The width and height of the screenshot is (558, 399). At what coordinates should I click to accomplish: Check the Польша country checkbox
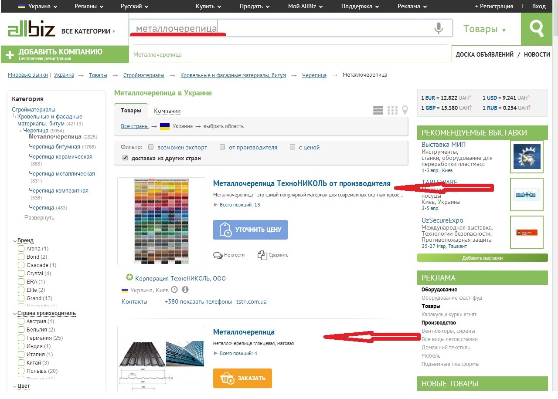pyautogui.click(x=21, y=371)
